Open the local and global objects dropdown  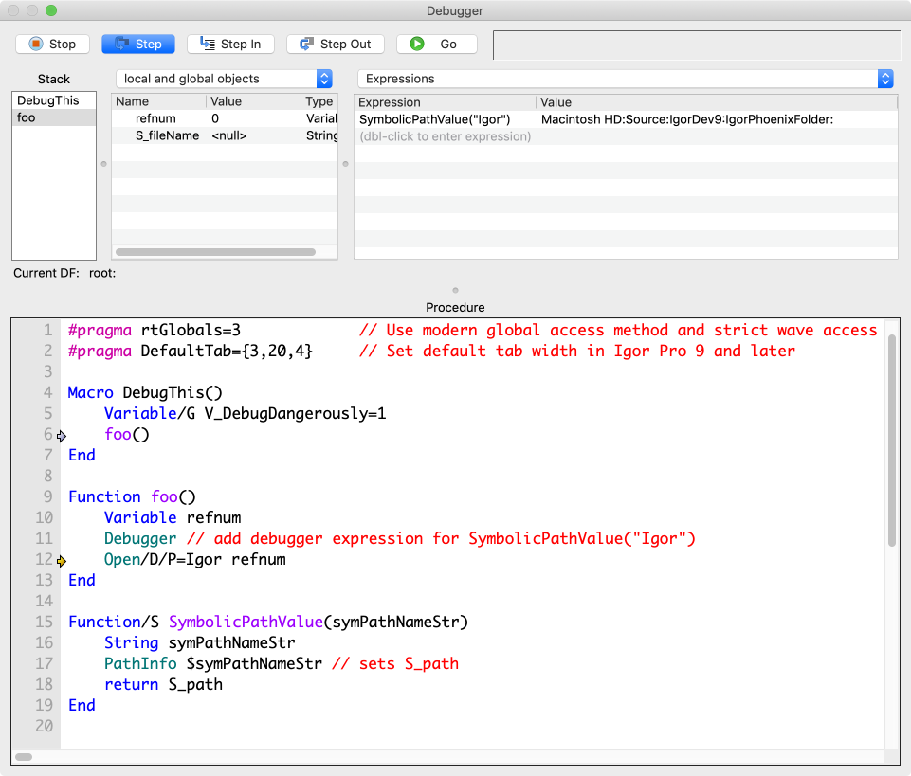(x=225, y=79)
